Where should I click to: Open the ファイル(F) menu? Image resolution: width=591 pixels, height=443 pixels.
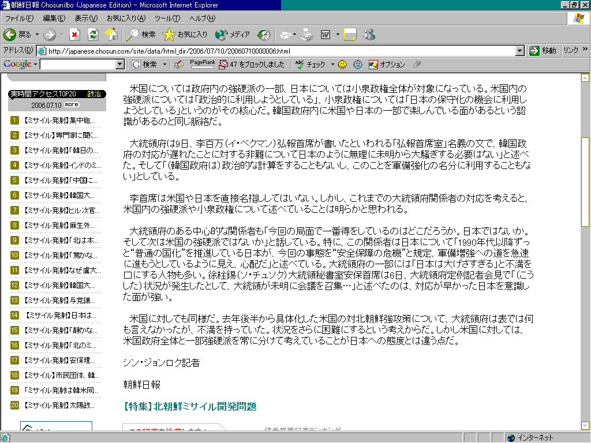coord(19,19)
